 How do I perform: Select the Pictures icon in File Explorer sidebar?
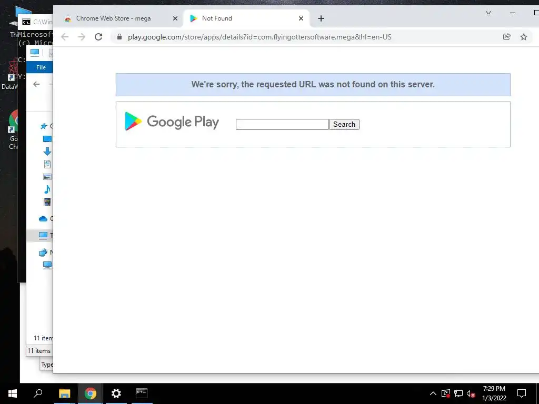(x=47, y=177)
